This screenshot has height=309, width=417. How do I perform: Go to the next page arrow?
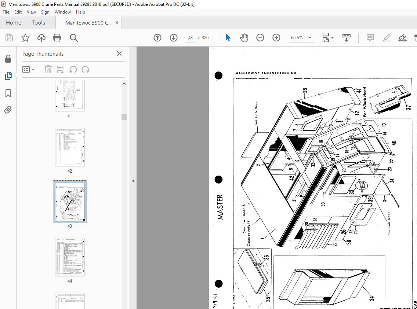[174, 38]
